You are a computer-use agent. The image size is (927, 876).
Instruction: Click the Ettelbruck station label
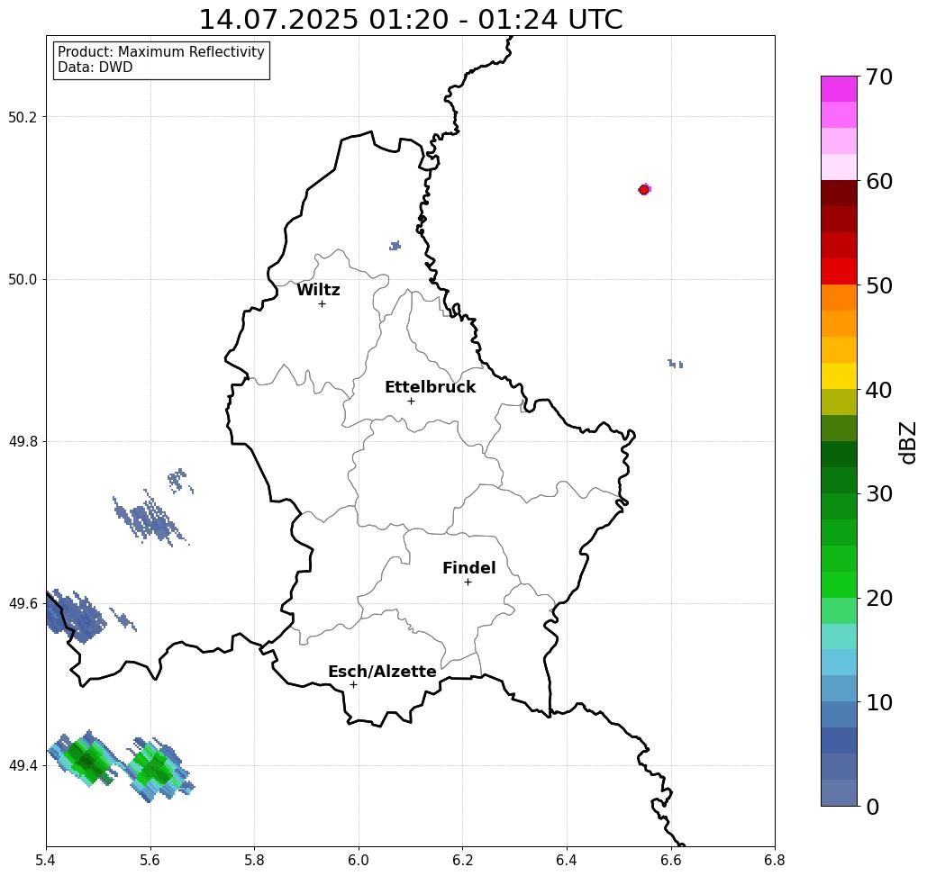430,387
